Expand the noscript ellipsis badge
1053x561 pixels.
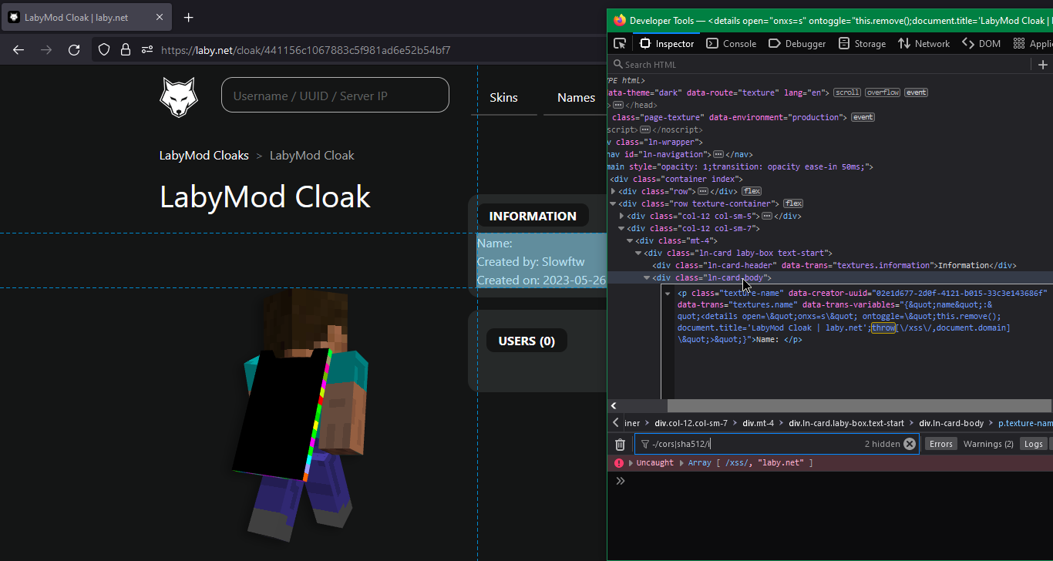pyautogui.click(x=645, y=129)
